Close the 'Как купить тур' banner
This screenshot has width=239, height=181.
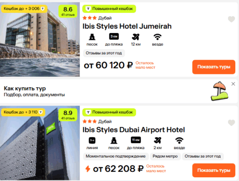[x=233, y=84]
